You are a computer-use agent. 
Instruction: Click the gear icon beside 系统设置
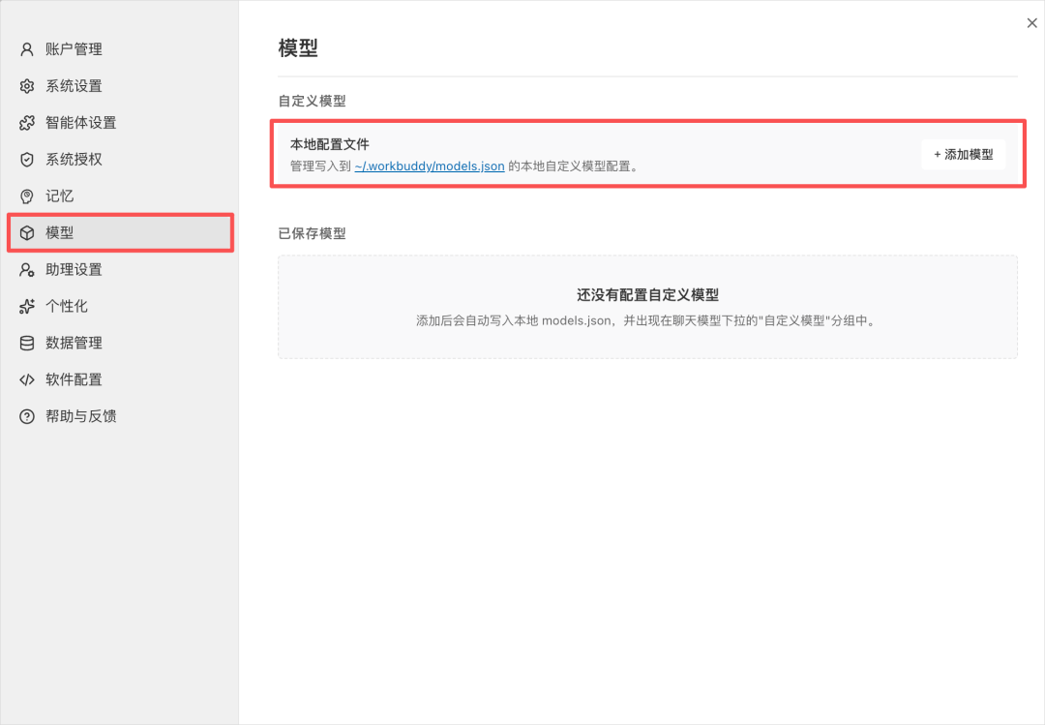click(27, 86)
